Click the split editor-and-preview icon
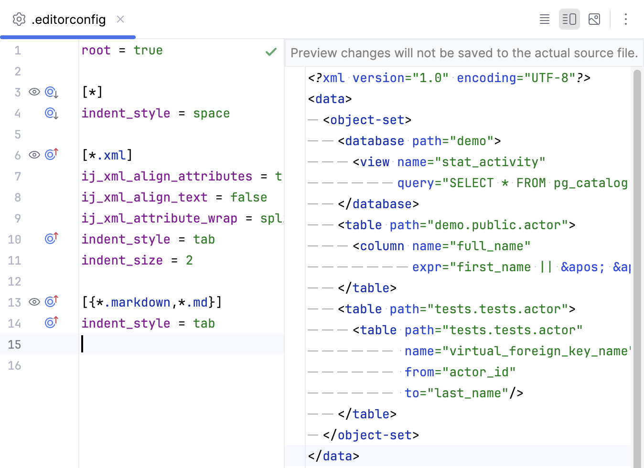This screenshot has height=468, width=644. [x=569, y=19]
